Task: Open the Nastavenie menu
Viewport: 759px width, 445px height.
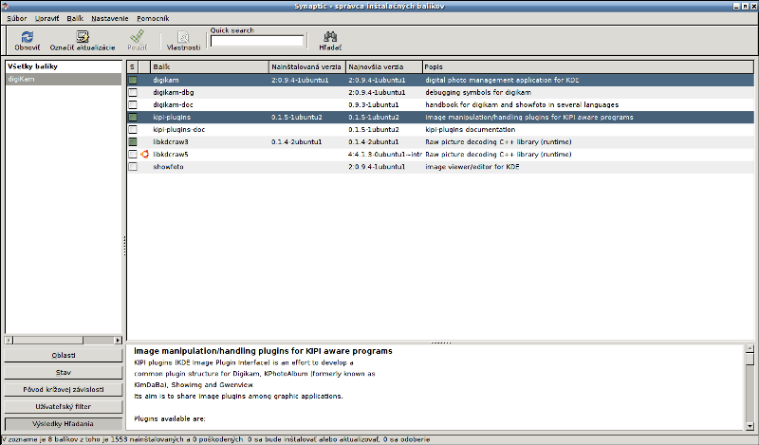Action: coord(110,18)
